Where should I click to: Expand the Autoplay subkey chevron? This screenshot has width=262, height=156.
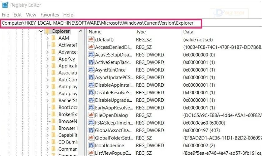[47, 86]
